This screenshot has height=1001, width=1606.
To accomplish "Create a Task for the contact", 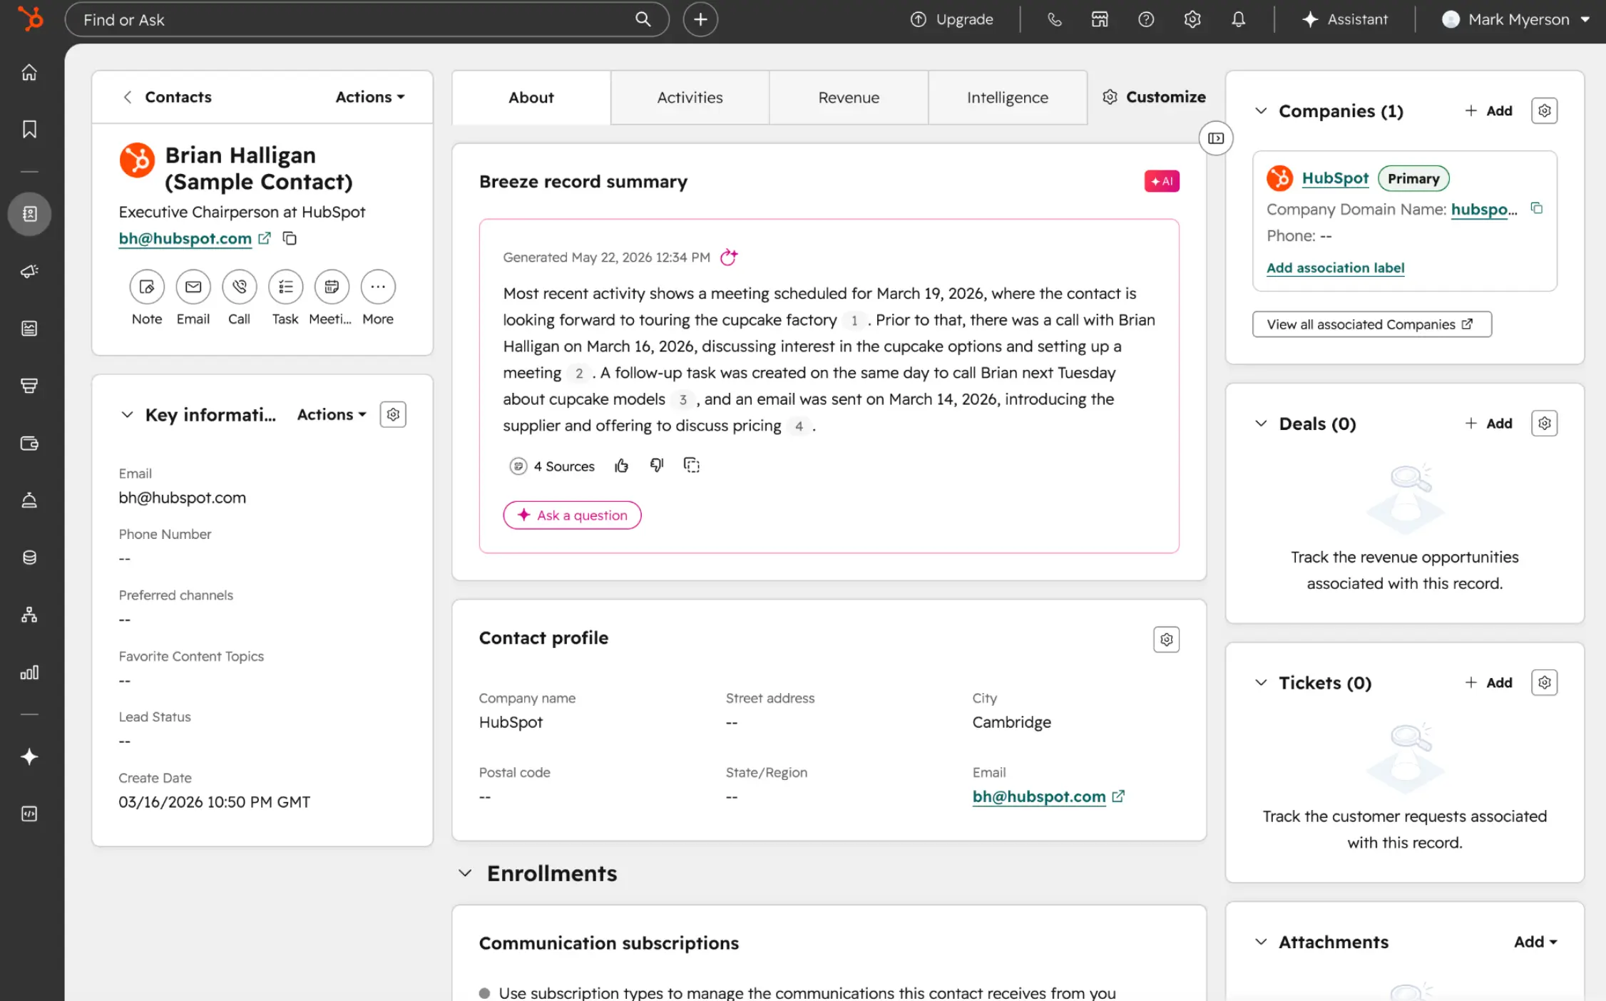I will [285, 287].
